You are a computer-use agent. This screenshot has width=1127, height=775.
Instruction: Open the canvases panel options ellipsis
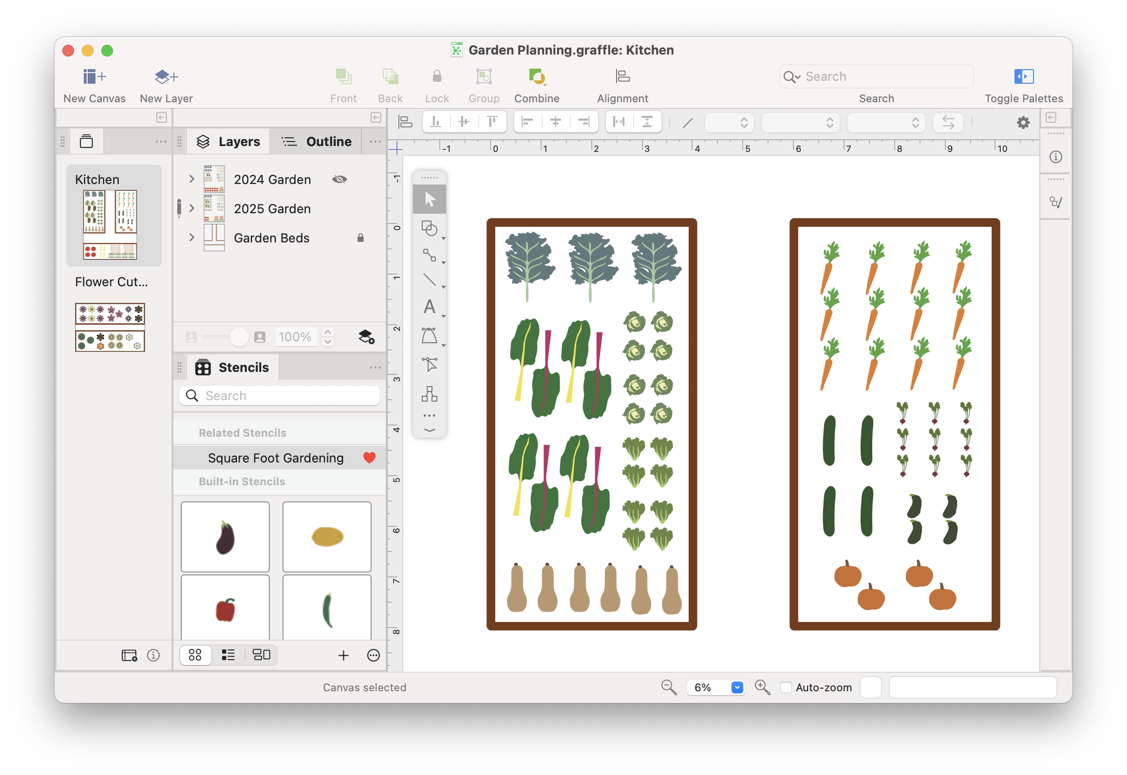point(161,142)
